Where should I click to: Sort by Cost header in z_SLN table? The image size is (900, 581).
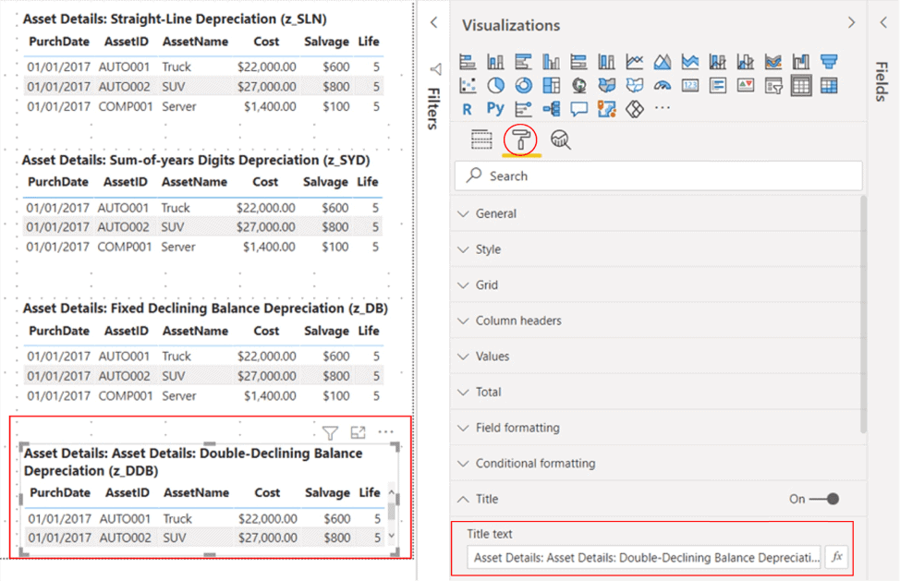click(266, 42)
